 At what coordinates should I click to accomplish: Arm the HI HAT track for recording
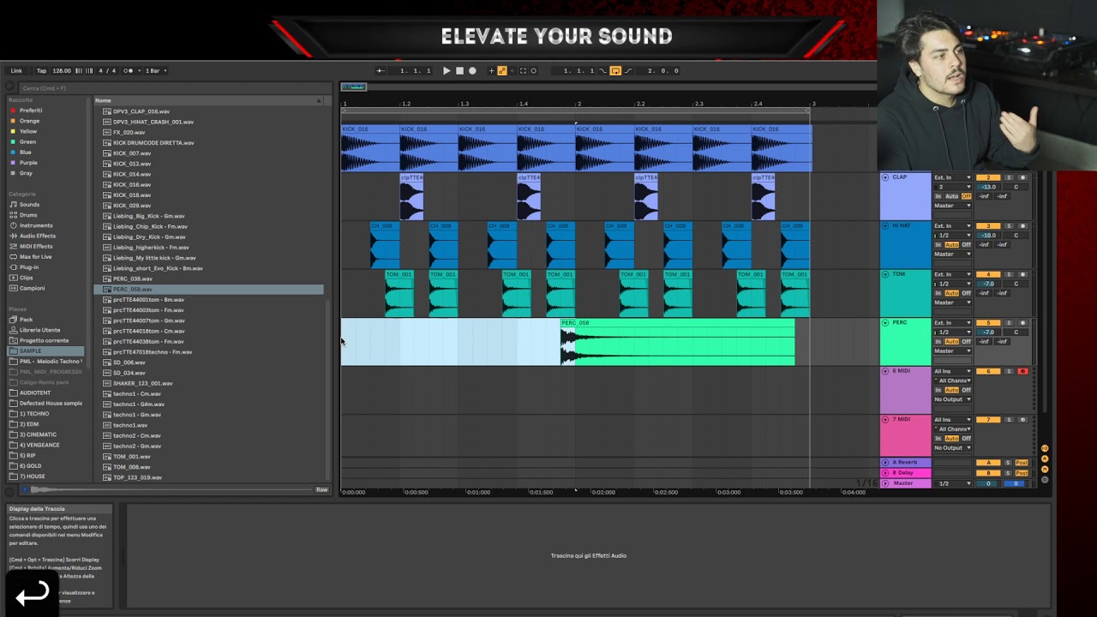pyautogui.click(x=1022, y=226)
